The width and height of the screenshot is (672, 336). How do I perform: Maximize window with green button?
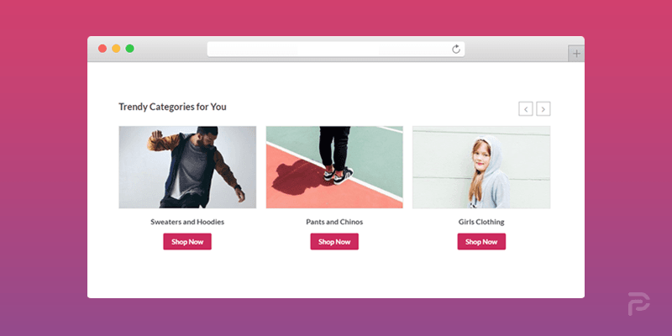coord(130,49)
